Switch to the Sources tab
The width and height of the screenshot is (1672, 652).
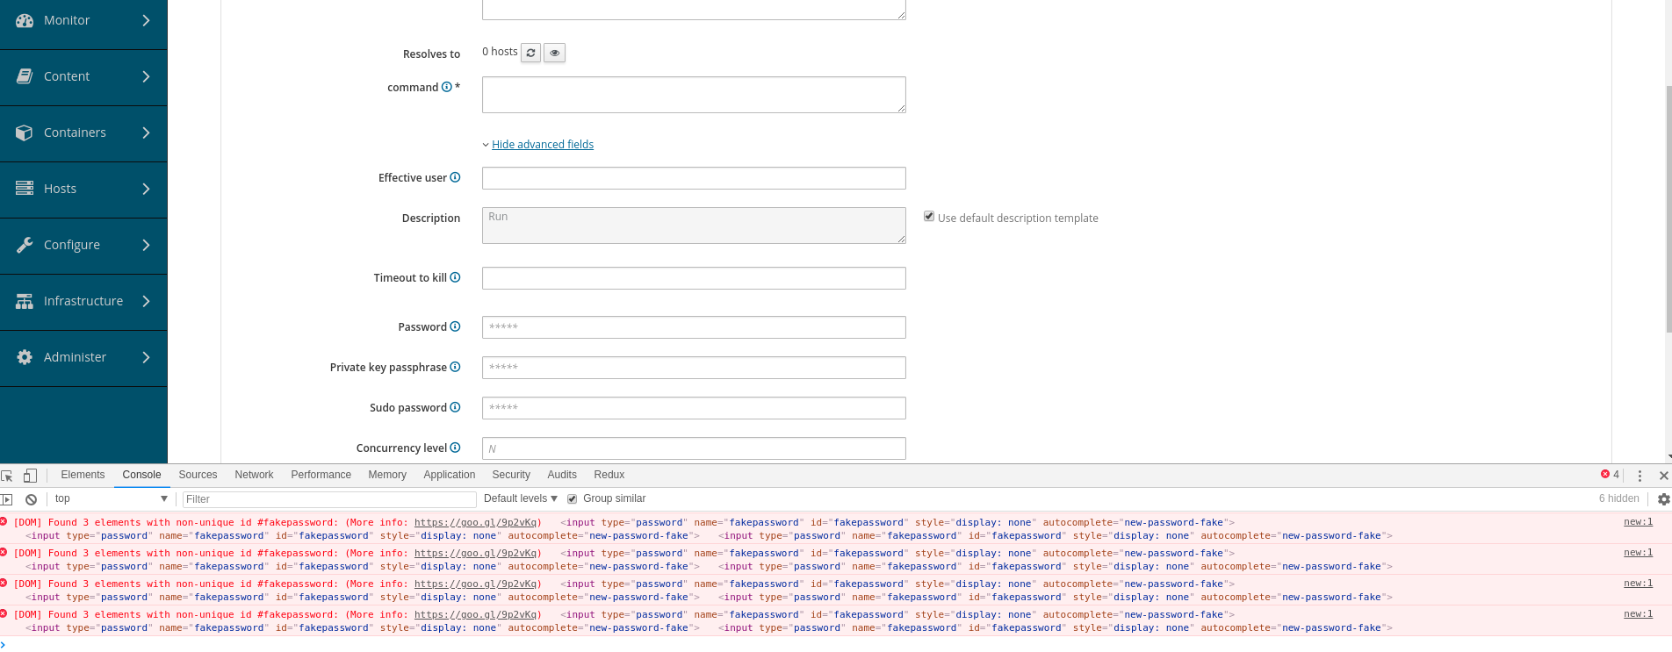click(x=198, y=475)
